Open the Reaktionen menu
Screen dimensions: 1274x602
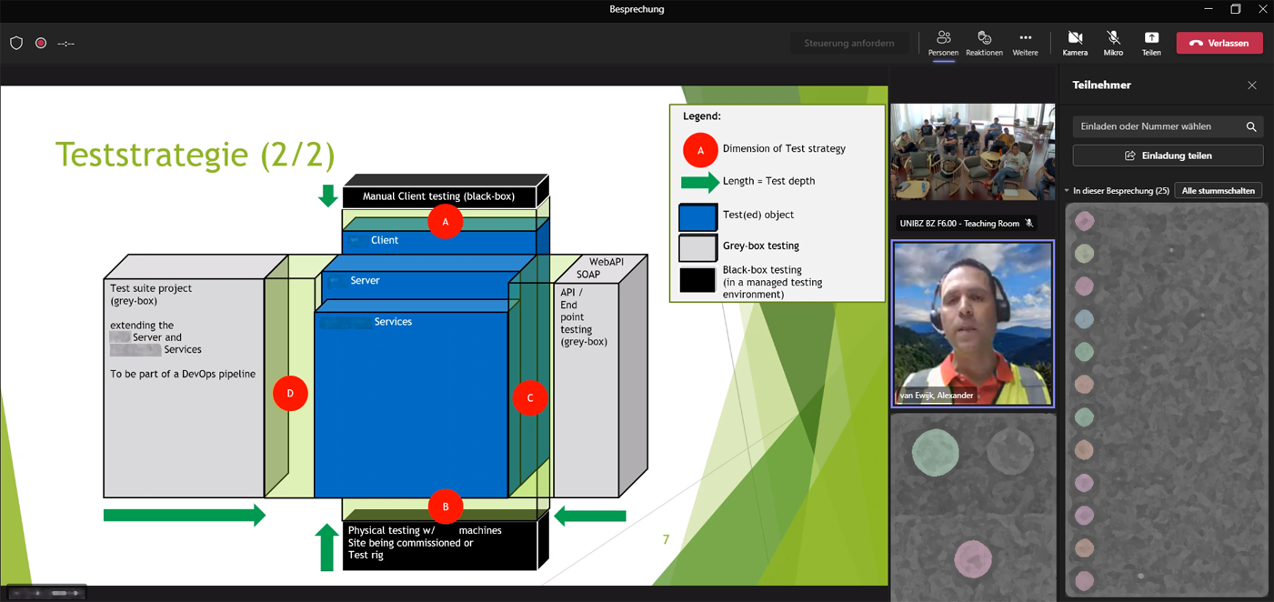(984, 43)
